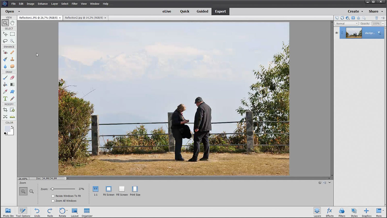Select the Hand tool

point(12,23)
